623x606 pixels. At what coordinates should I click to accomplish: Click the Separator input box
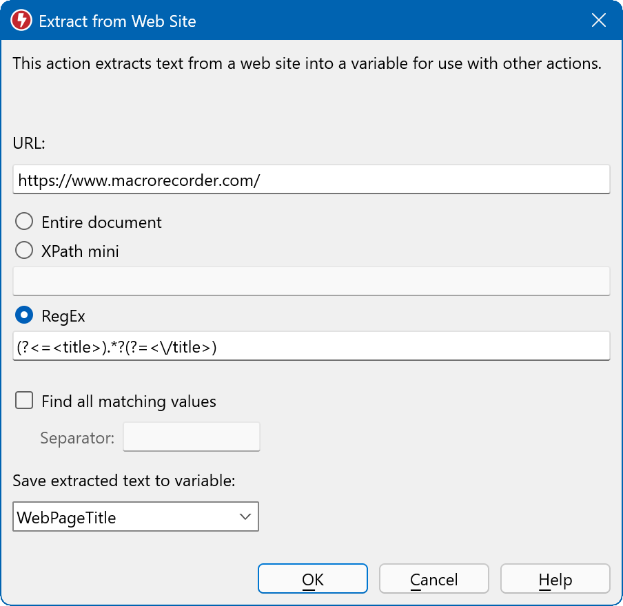191,437
